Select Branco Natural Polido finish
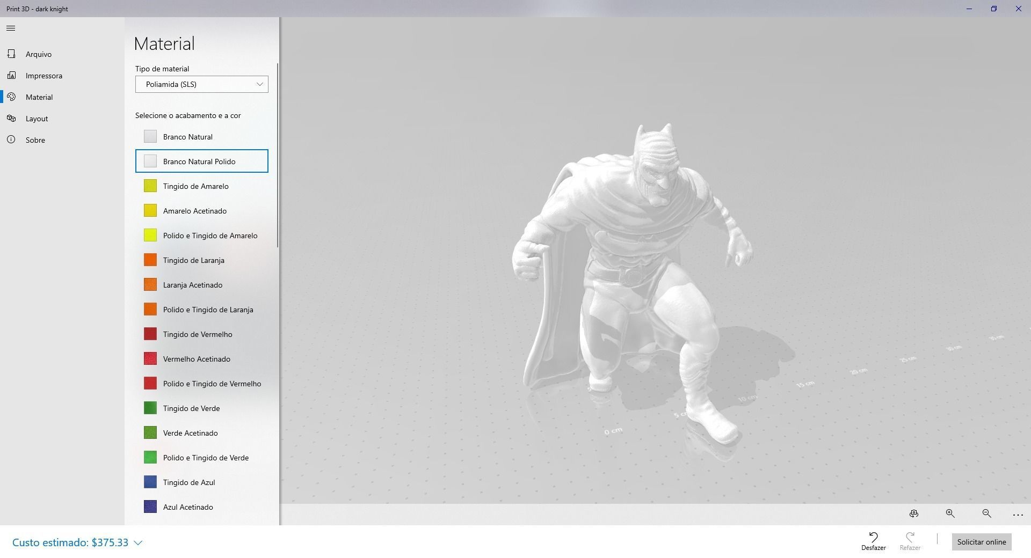Viewport: 1031px width, 558px height. coord(202,161)
